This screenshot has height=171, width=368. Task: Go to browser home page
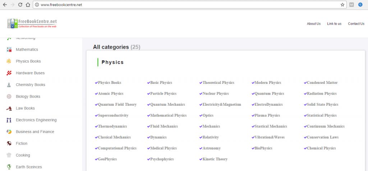(x=28, y=5)
